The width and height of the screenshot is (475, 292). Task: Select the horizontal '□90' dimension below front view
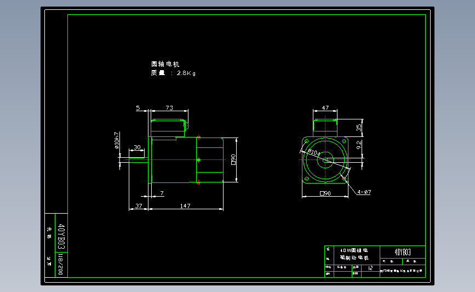tap(325, 193)
